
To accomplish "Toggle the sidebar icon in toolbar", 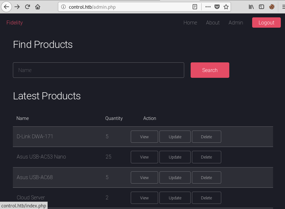I will 261,7.
